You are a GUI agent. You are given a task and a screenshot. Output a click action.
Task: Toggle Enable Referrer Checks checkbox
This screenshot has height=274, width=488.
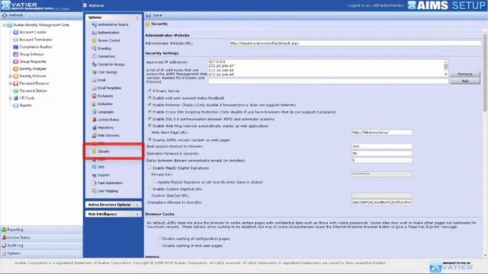[149, 105]
